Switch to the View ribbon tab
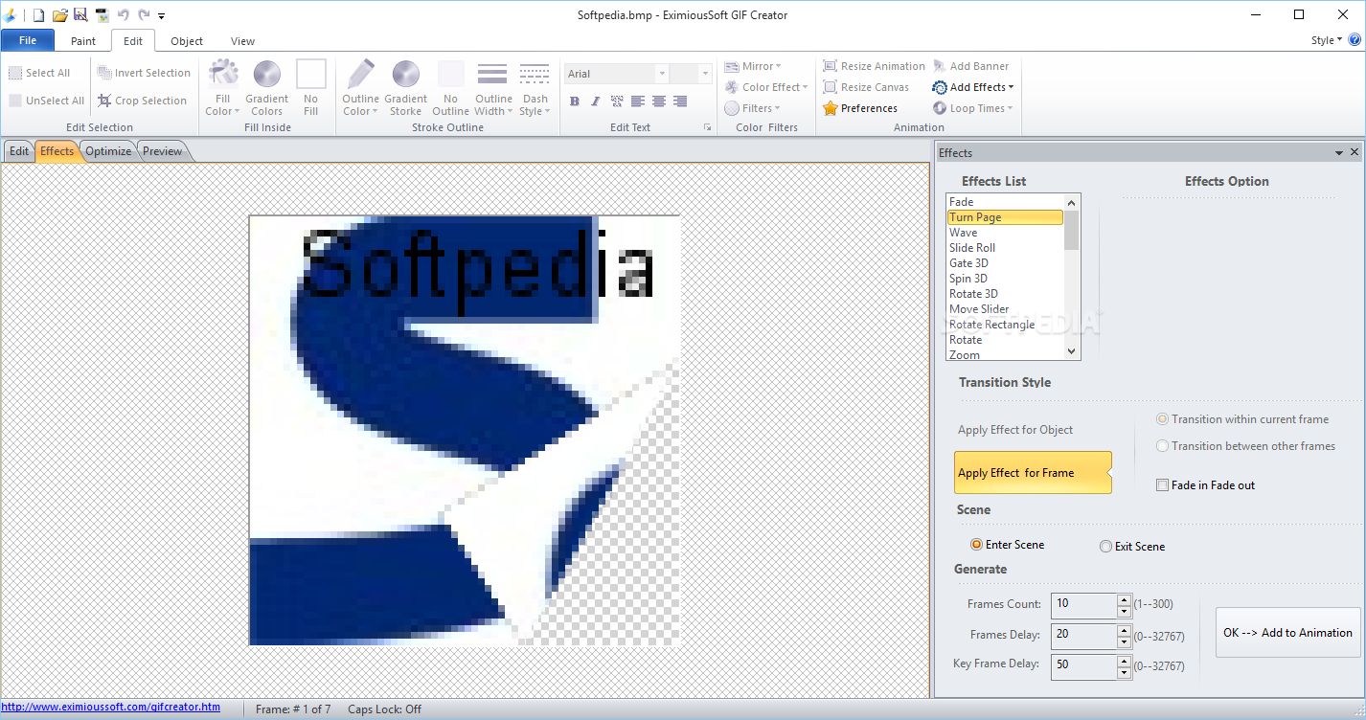The width and height of the screenshot is (1366, 720). pyautogui.click(x=243, y=41)
